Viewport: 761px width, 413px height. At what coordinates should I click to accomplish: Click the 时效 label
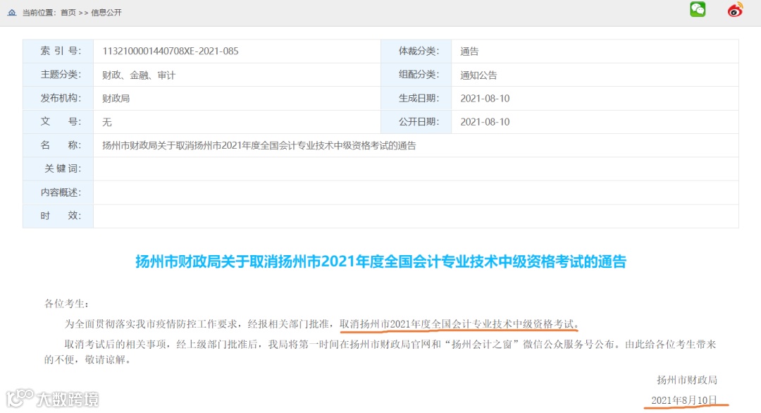[x=61, y=216]
